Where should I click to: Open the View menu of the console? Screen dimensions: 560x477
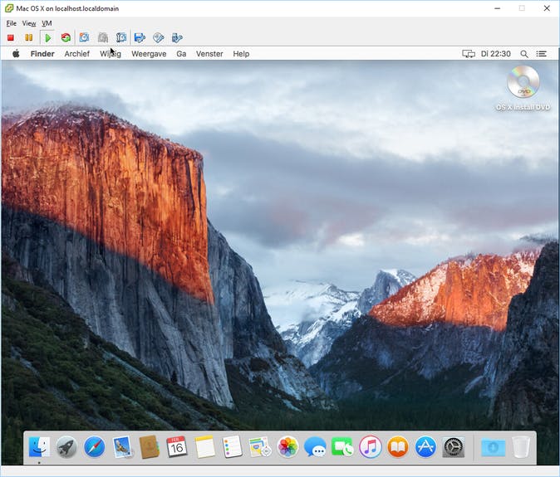(x=29, y=23)
